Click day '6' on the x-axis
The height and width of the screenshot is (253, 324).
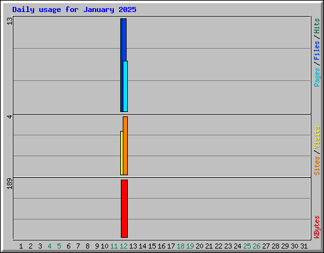68,246
